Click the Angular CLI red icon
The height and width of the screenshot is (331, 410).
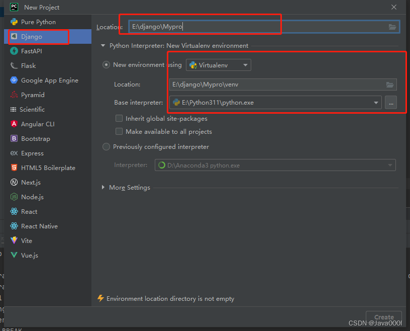pos(14,124)
